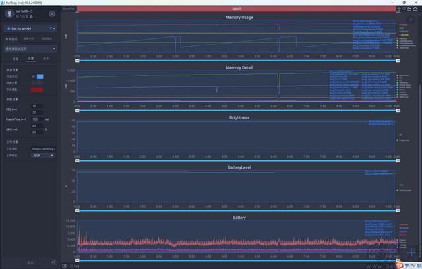The width and height of the screenshot is (422, 269).
Task: Click the user avatar icon
Action: (9, 13)
